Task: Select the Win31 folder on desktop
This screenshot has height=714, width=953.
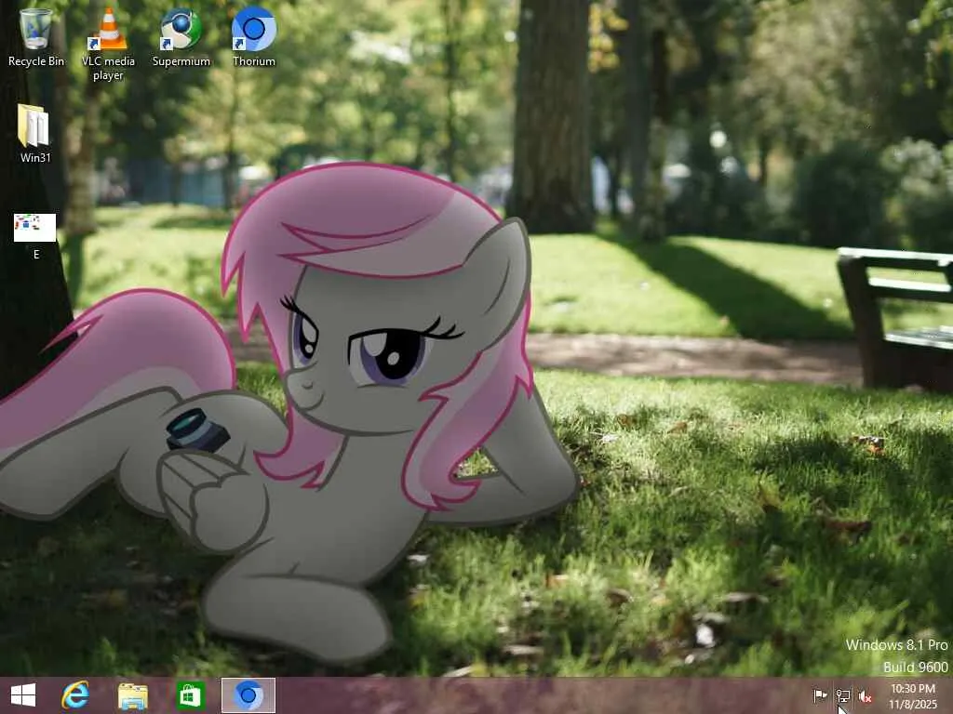Action: (x=35, y=134)
